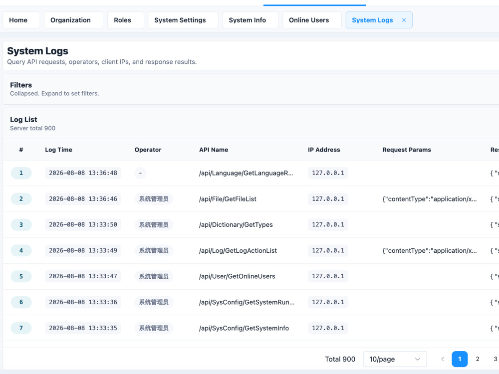The width and height of the screenshot is (499, 374).
Task: Click /api/File/GetFileList API name
Action: (228, 199)
